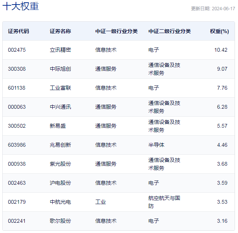Click 通信设备及技术服务 in the 新易盛 row
238x233 pixels.
[x=164, y=126]
